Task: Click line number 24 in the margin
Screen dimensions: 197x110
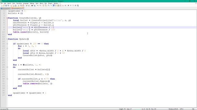Action: (3, 65)
